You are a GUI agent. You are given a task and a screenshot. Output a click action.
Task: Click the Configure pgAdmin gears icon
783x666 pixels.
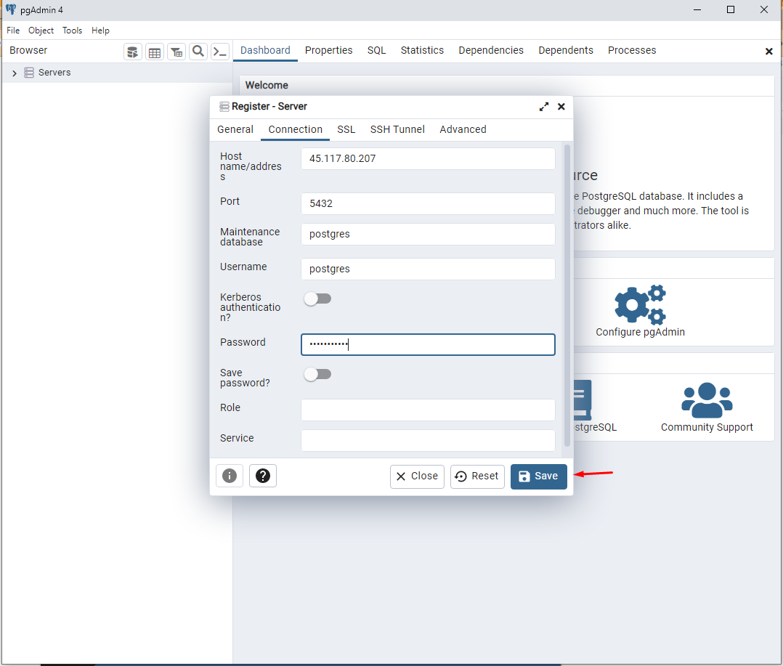click(x=640, y=304)
